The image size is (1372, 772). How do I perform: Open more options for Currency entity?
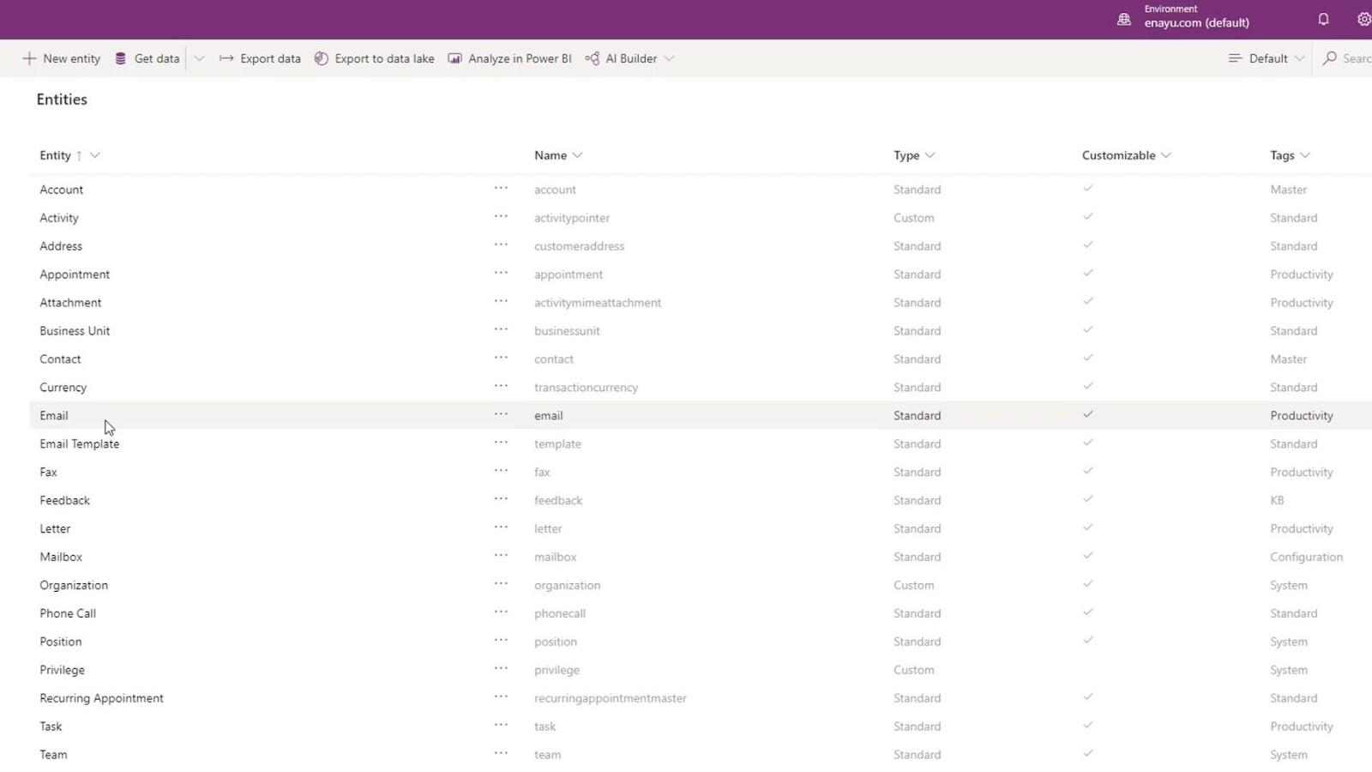(501, 386)
